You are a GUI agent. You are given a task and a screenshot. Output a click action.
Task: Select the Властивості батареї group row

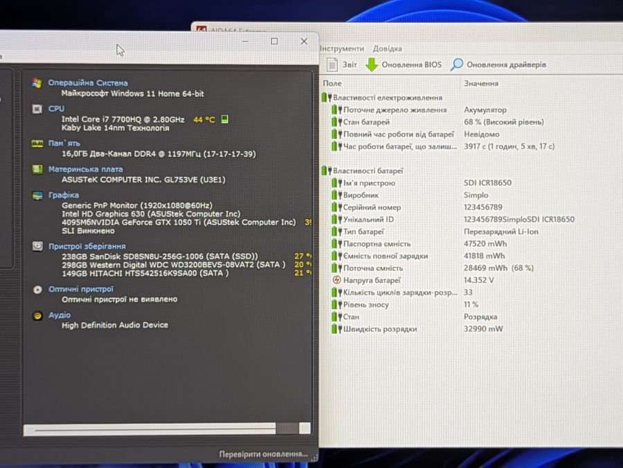pyautogui.click(x=362, y=171)
